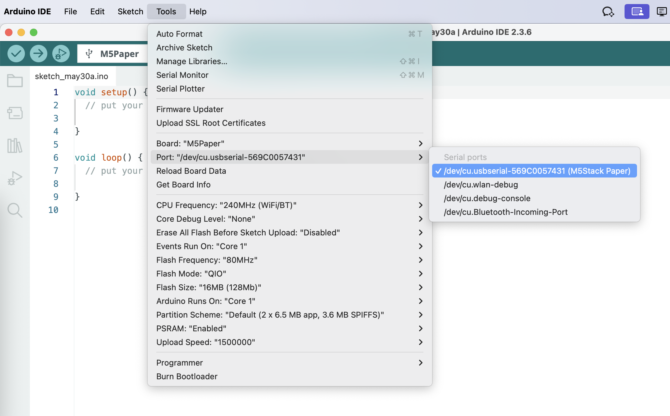This screenshot has height=416, width=670.
Task: Click line number 10 in editor
Action: (53, 210)
